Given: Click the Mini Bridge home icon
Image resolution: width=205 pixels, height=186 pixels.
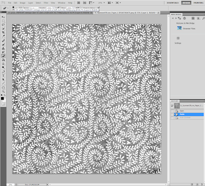Looking at the screenshot, I should click(184, 18).
